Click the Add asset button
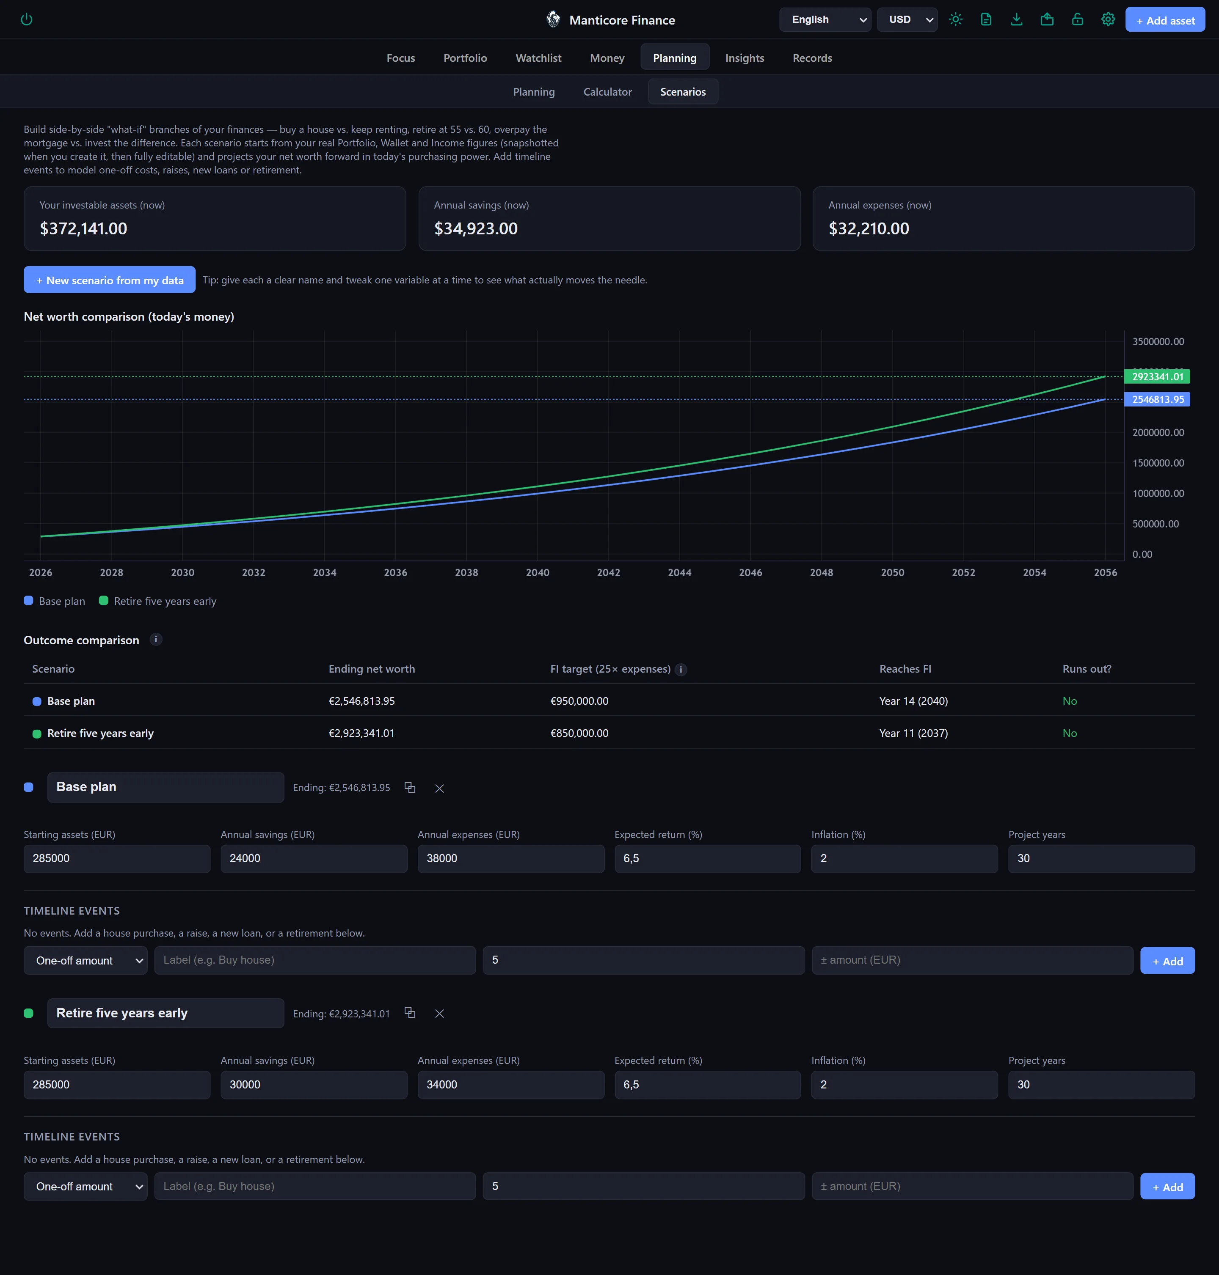Screen dimensions: 1219x1275 tap(1164, 19)
